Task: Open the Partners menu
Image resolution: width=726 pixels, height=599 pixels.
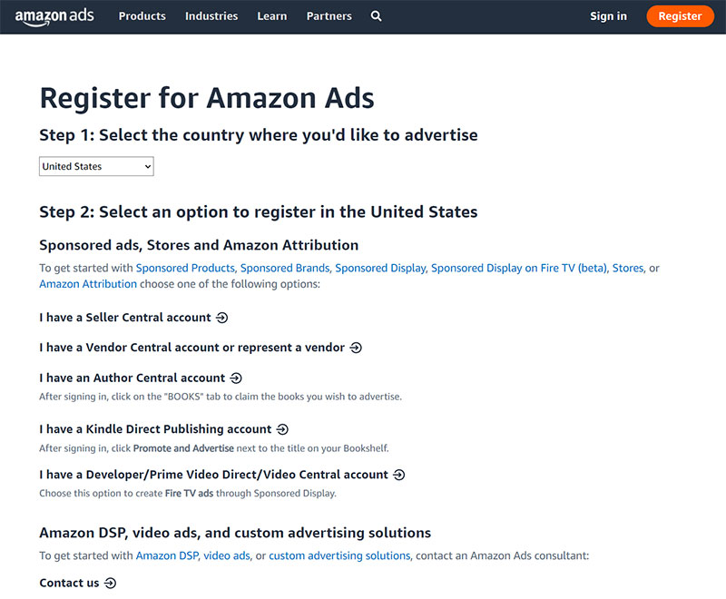Action: click(329, 16)
